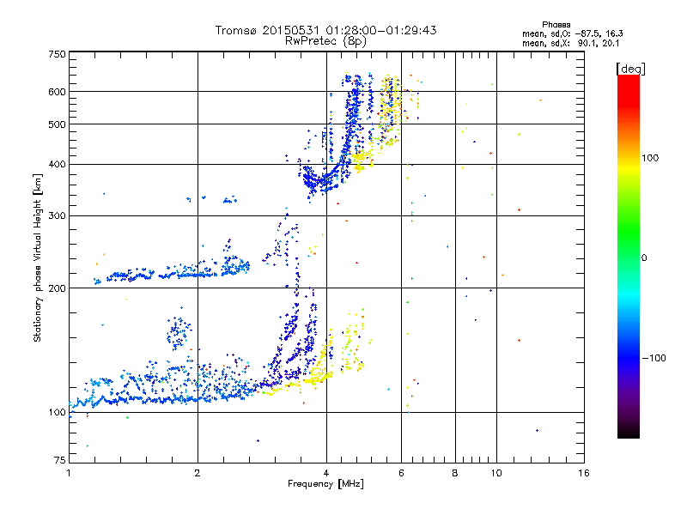Click the x-axis label '6'
The width and height of the screenshot is (687, 515).
(401, 473)
